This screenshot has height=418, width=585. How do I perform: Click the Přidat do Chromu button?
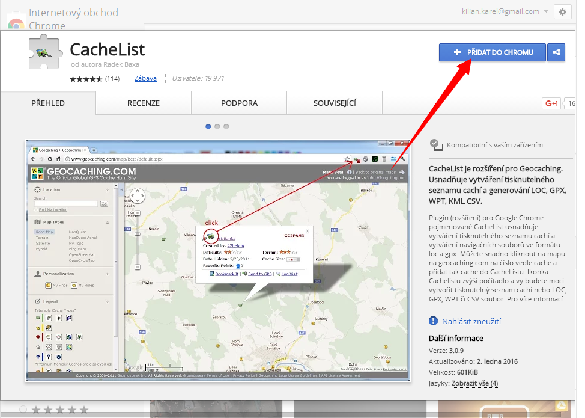(x=492, y=52)
